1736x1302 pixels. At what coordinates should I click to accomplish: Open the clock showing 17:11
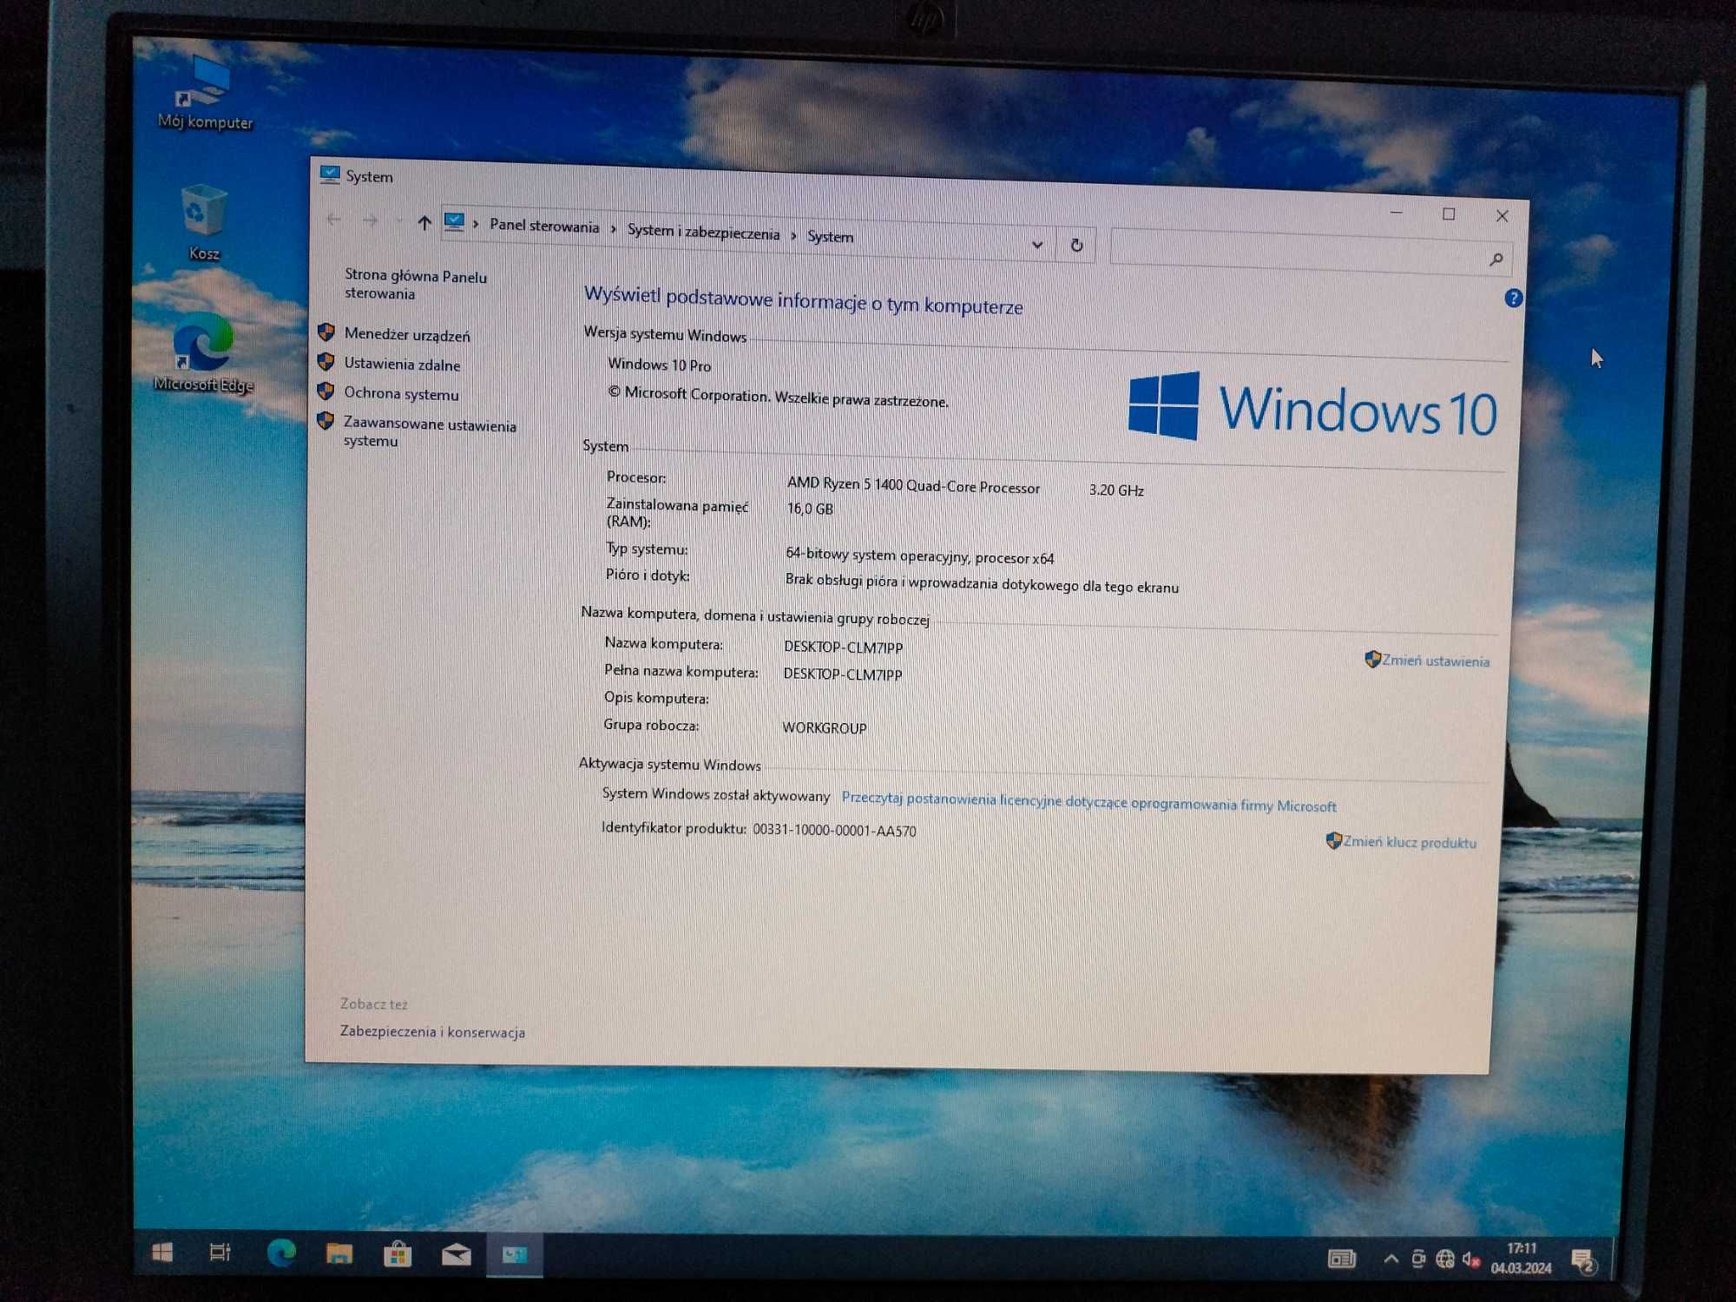(1522, 1259)
